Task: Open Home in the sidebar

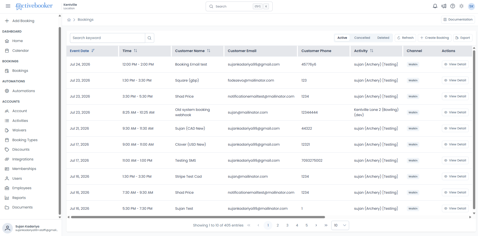Action: (18, 41)
